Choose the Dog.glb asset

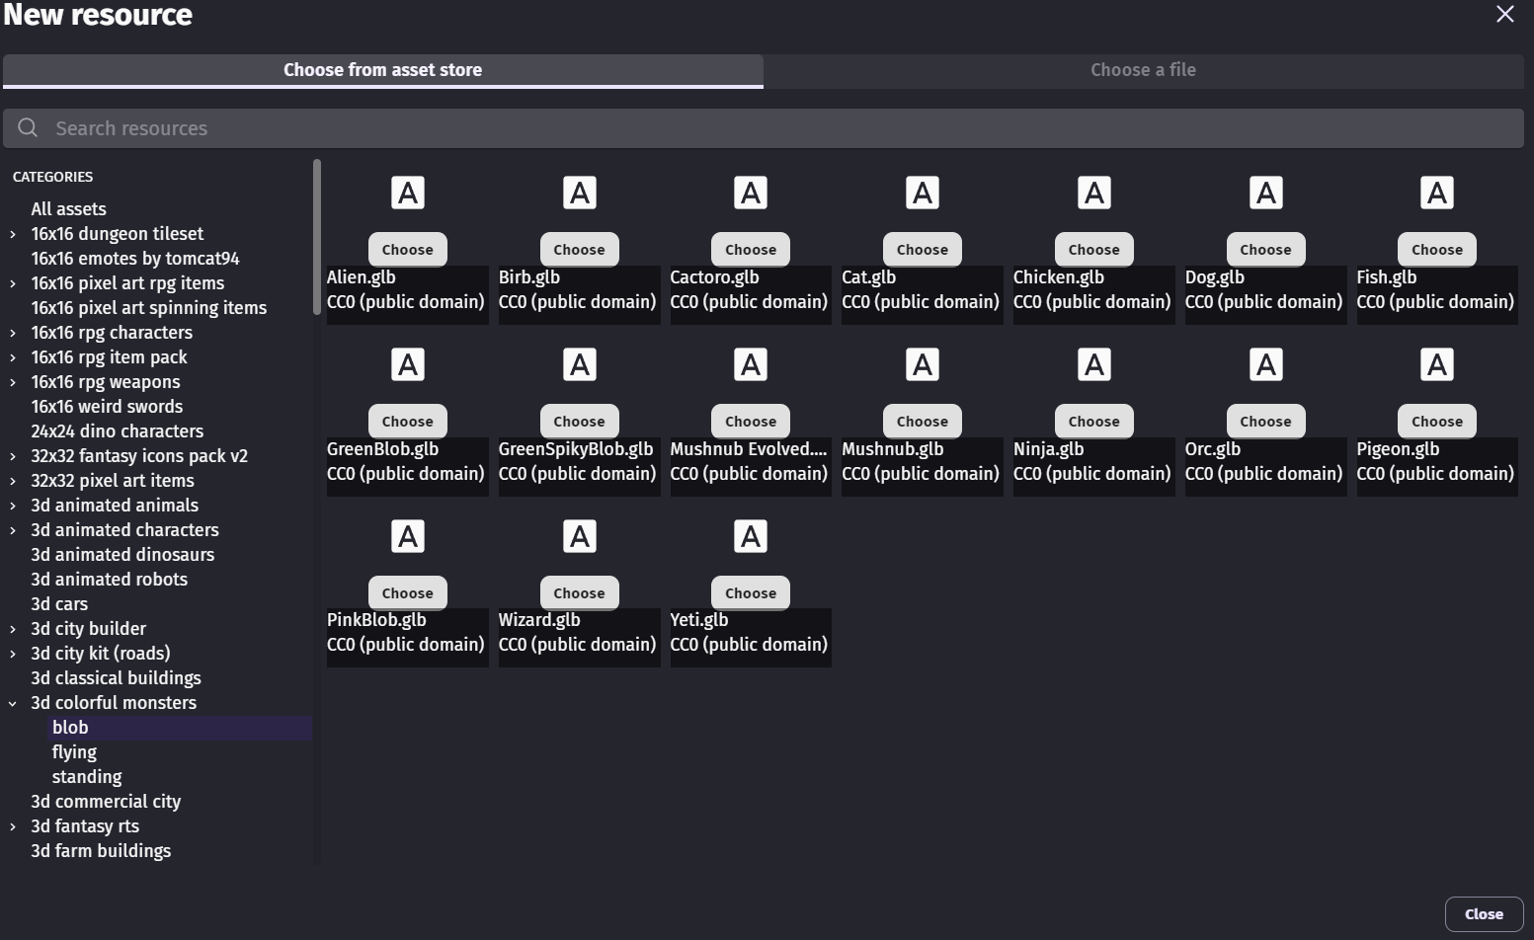1265,250
